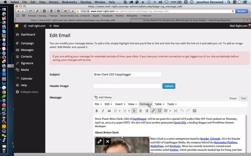This screenshot has height=156, width=251.
Task: Click the remove link icon
Action: pos(160,111)
